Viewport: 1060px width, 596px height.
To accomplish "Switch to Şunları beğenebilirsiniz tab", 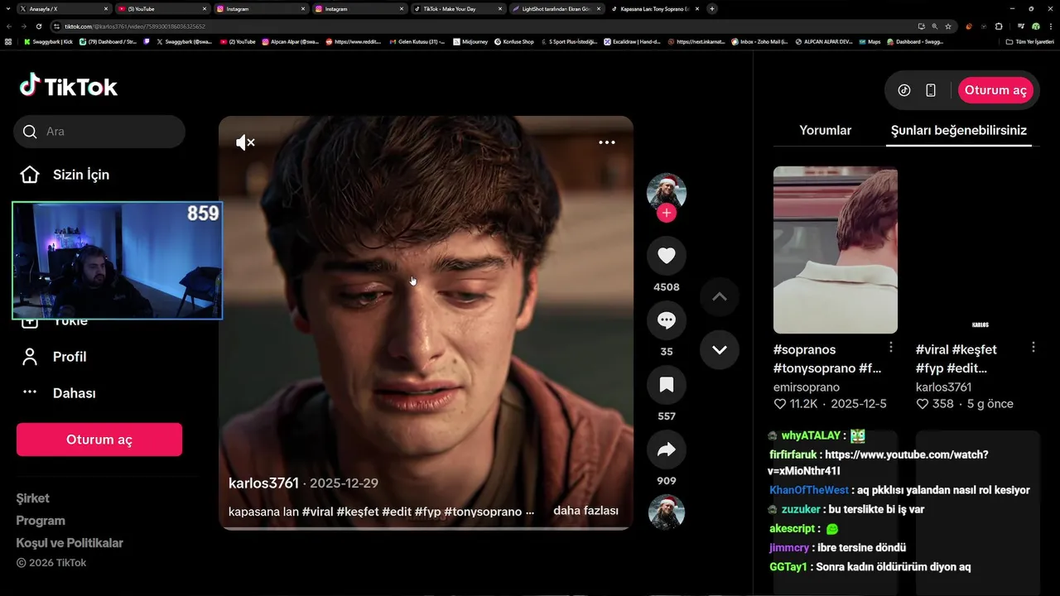I will (x=959, y=130).
